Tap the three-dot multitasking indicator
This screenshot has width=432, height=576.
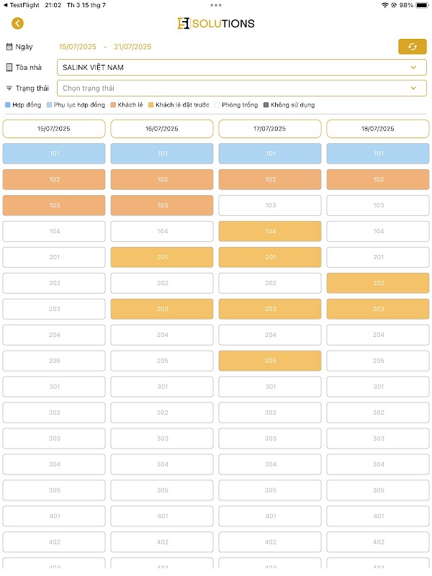[216, 5]
